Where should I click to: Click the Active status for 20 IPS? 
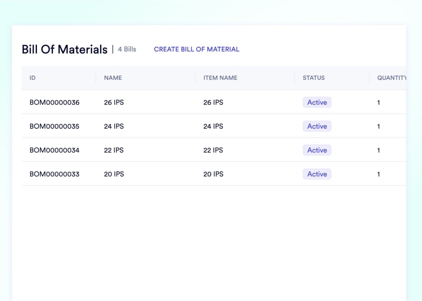click(317, 174)
